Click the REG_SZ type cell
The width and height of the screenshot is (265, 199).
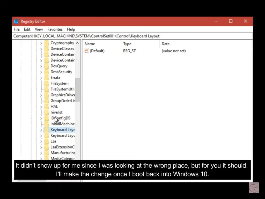coord(129,51)
